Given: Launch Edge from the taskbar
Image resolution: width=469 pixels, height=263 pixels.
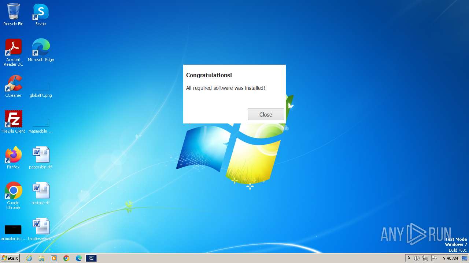Looking at the screenshot, I should click(x=79, y=258).
